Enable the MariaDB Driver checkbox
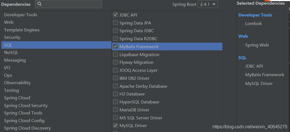290x132 pixels. point(115,110)
